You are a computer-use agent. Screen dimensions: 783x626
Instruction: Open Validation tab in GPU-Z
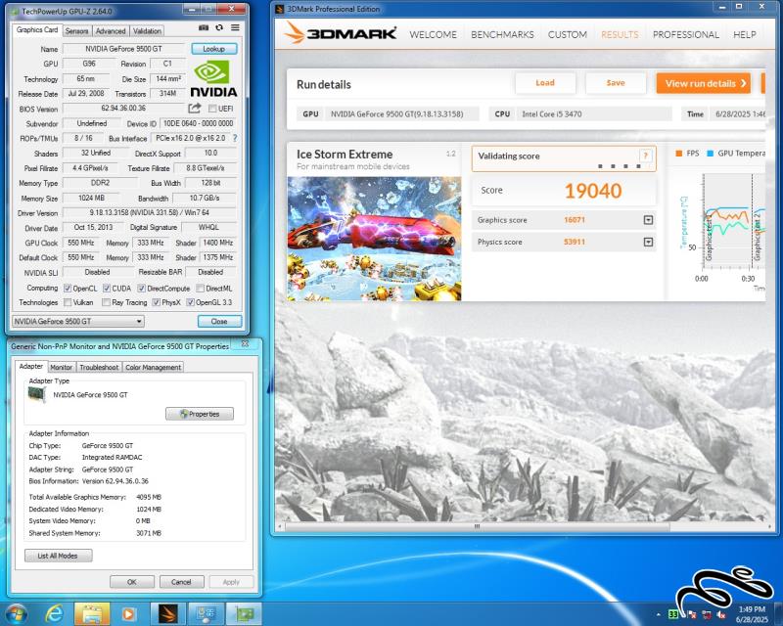pyautogui.click(x=147, y=31)
